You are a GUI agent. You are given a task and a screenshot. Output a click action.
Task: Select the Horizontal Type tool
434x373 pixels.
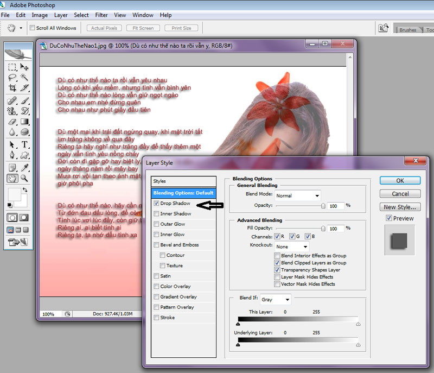pyautogui.click(x=24, y=145)
